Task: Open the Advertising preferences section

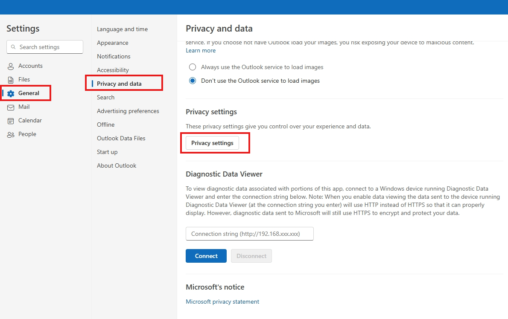Action: 128,111
